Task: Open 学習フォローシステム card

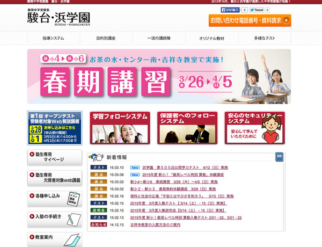Action: tap(120, 128)
